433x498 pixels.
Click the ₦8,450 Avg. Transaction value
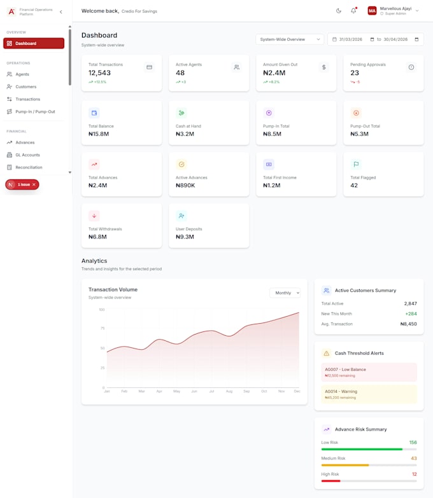pos(409,324)
